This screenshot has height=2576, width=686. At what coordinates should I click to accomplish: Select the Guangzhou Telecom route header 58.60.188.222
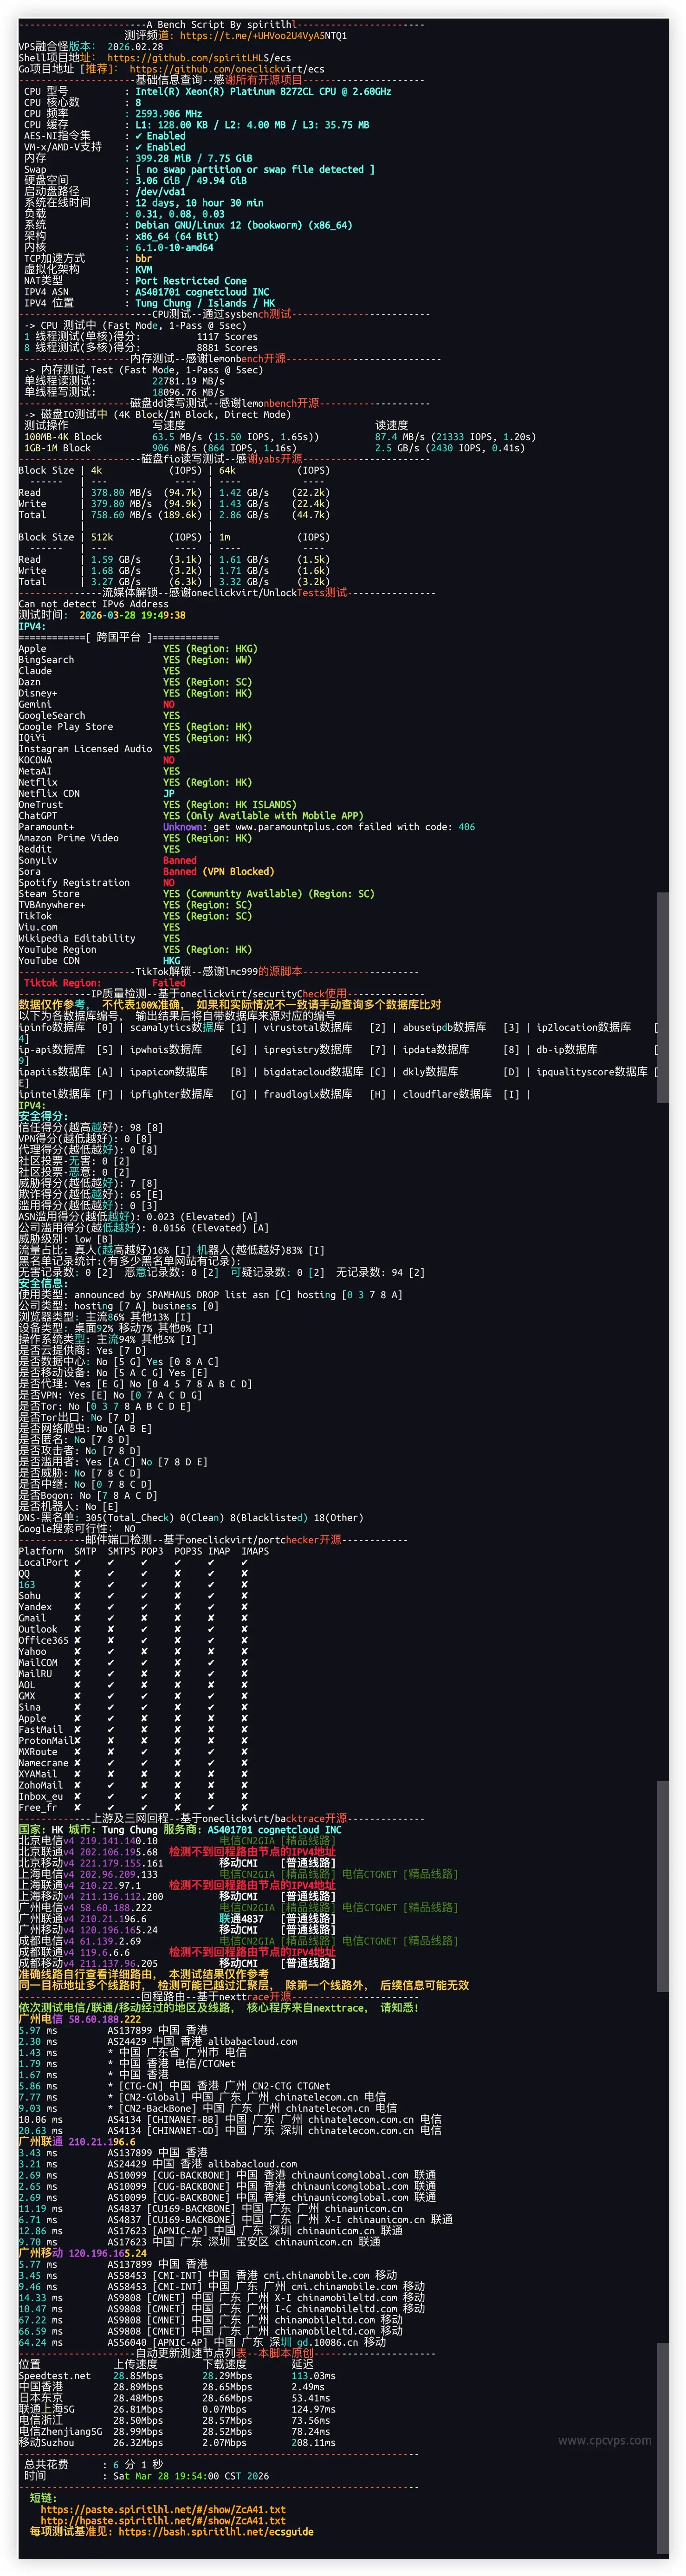pyautogui.click(x=79, y=2018)
